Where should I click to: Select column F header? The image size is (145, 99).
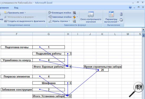tap(17, 34)
